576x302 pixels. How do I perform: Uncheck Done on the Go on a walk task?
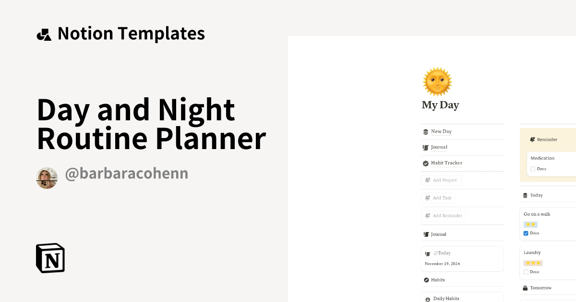click(526, 233)
